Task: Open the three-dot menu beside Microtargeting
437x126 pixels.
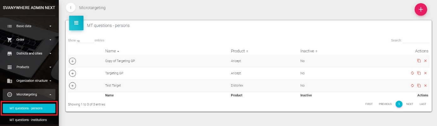Action: (71, 8)
